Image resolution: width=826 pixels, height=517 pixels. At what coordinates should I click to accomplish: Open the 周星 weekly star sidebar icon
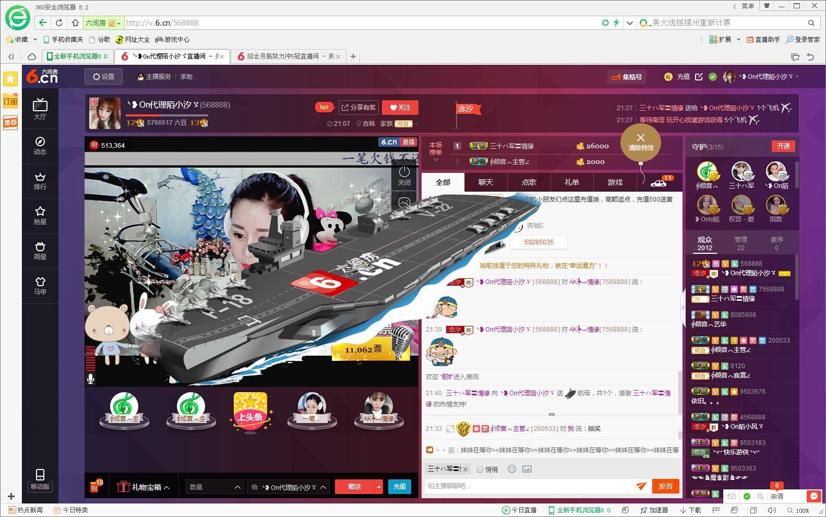coord(40,250)
